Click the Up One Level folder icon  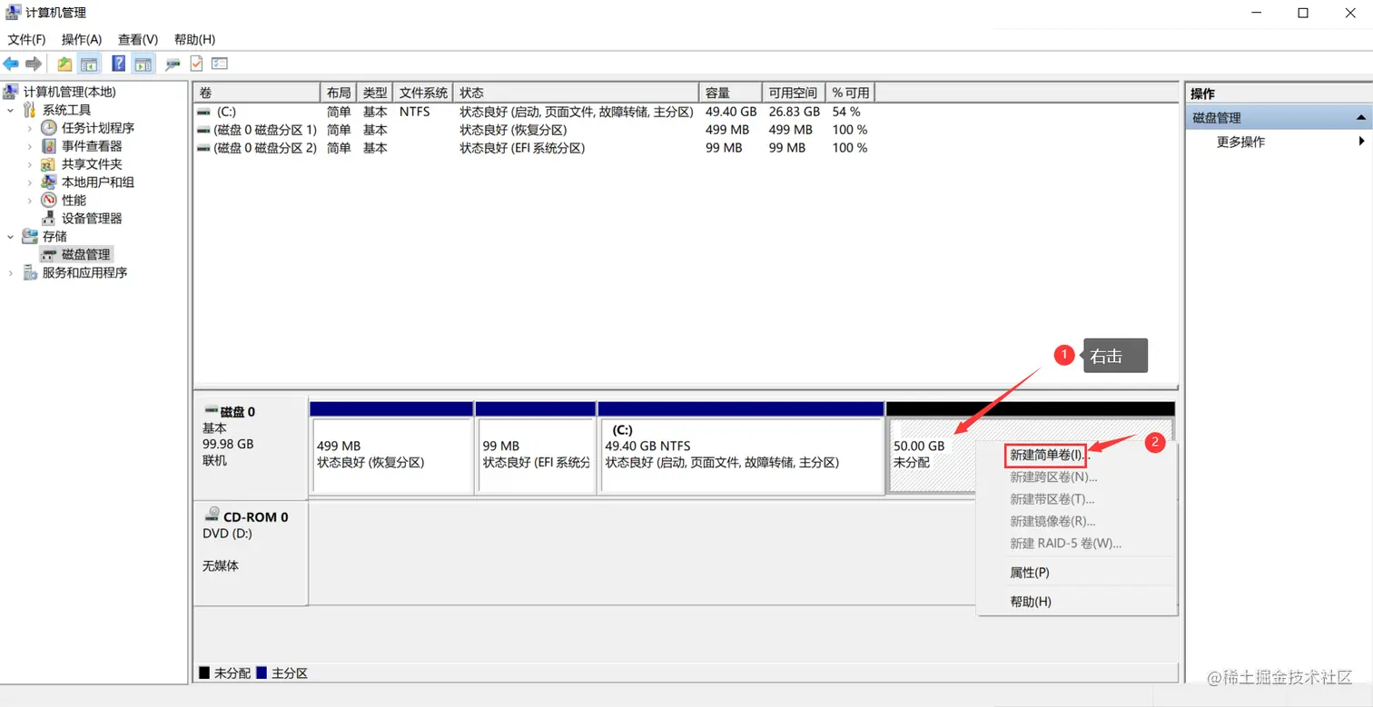click(x=64, y=64)
